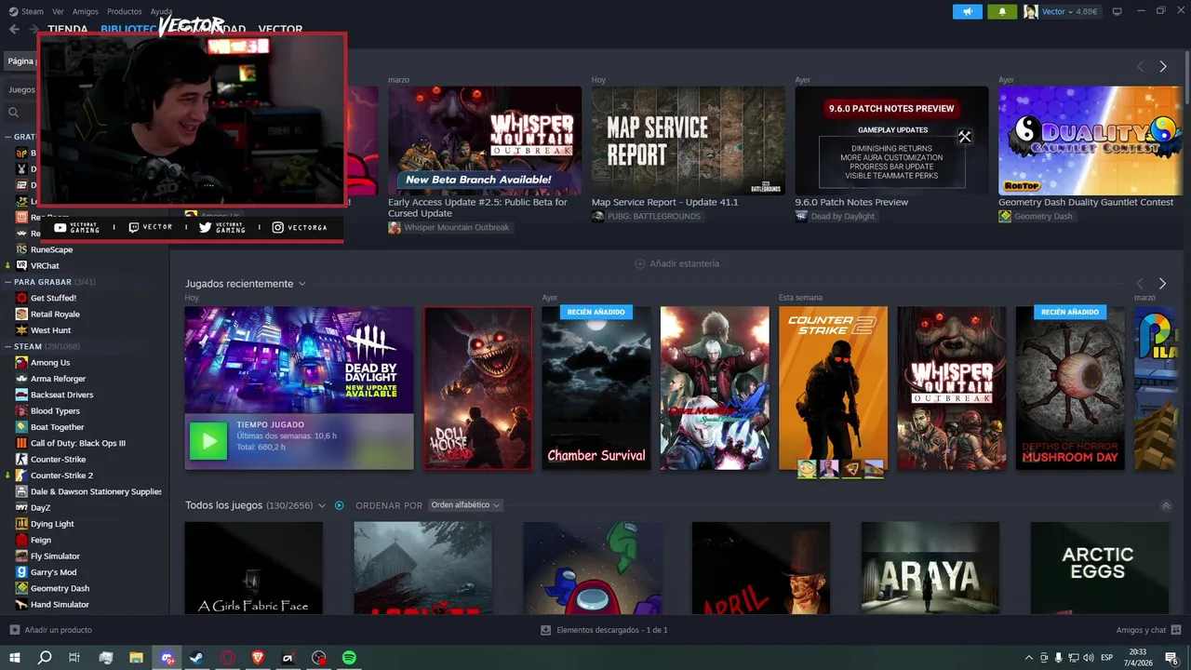
Task: Open the Steam announcements megaphone button
Action: pyautogui.click(x=968, y=11)
